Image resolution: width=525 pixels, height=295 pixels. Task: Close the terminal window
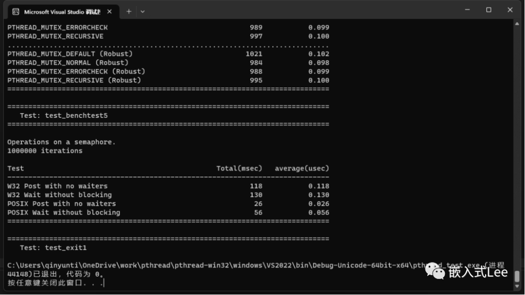coord(510,10)
